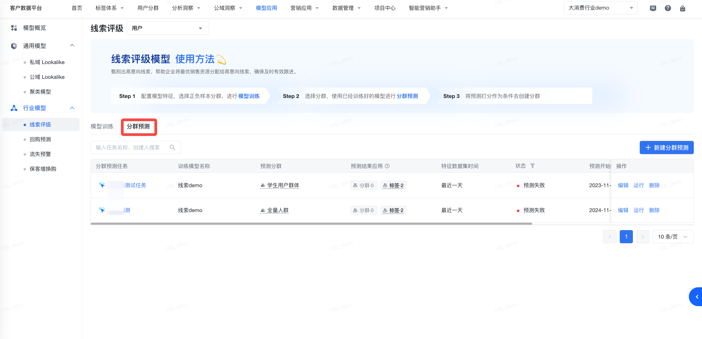This screenshot has width=702, height=339.
Task: Click the 模型概览 grid icon
Action: [x=14, y=28]
